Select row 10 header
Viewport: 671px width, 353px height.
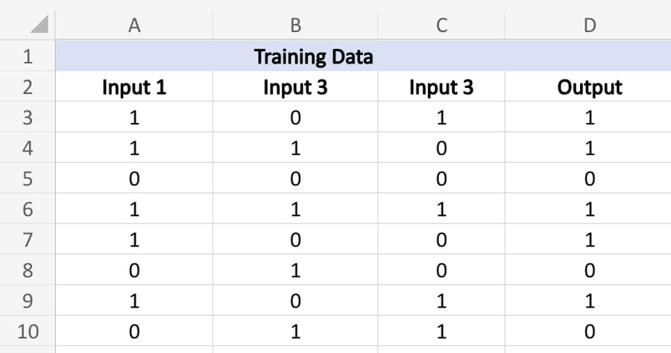click(x=28, y=331)
